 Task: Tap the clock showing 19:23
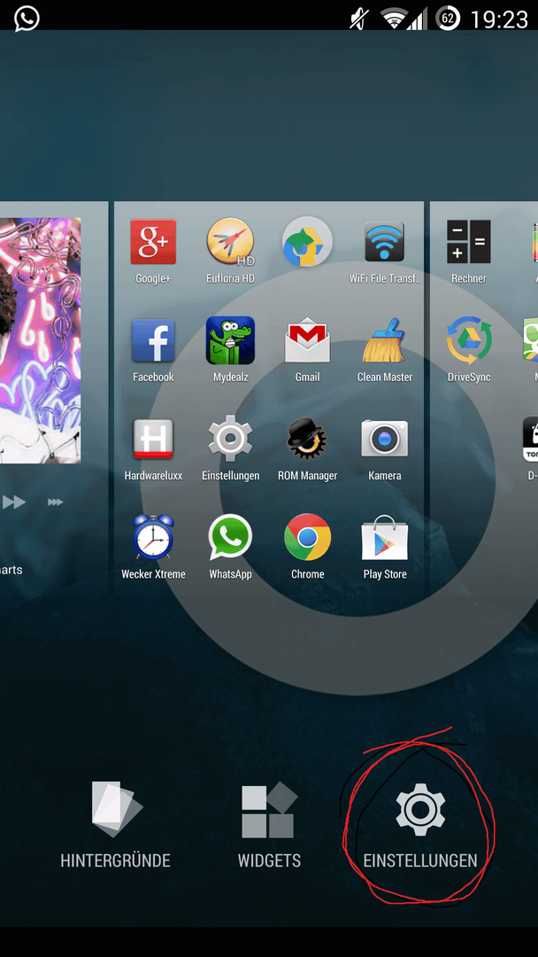point(499,19)
